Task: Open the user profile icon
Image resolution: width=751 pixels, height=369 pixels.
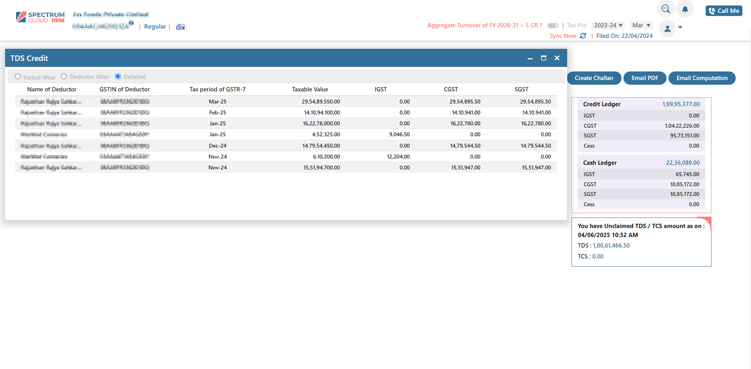Action: [668, 28]
